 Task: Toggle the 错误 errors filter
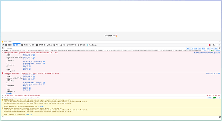pos(188,48)
